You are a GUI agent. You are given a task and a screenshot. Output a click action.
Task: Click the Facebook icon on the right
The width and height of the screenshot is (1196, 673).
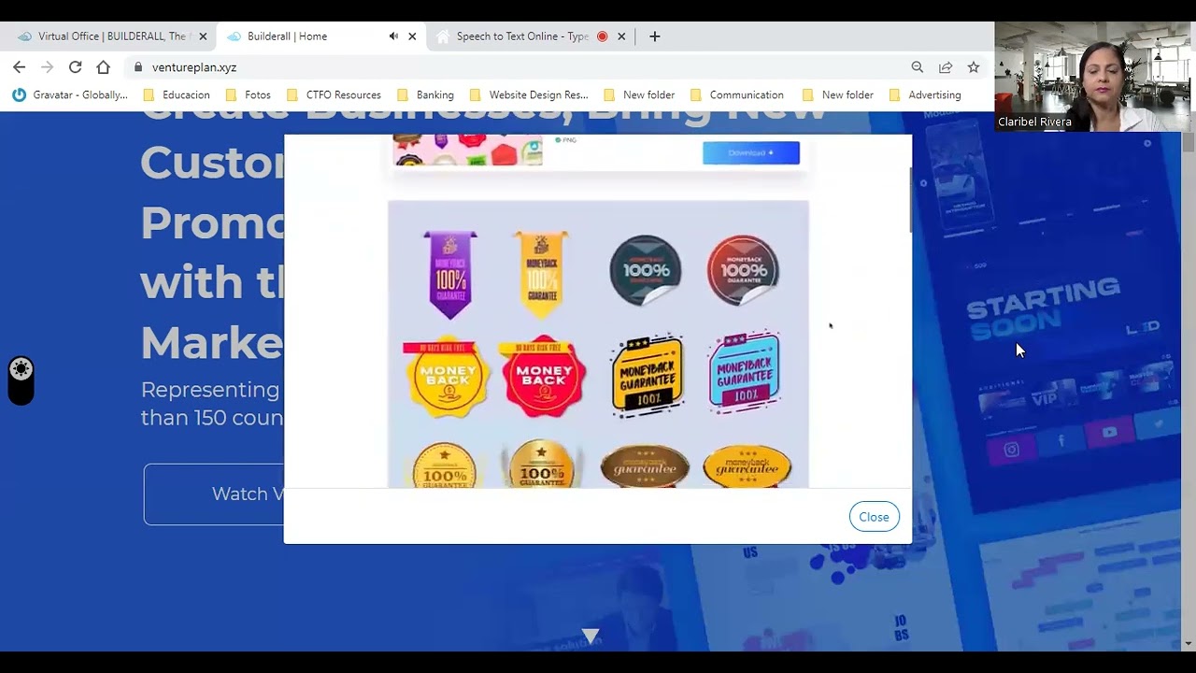coord(1061,440)
